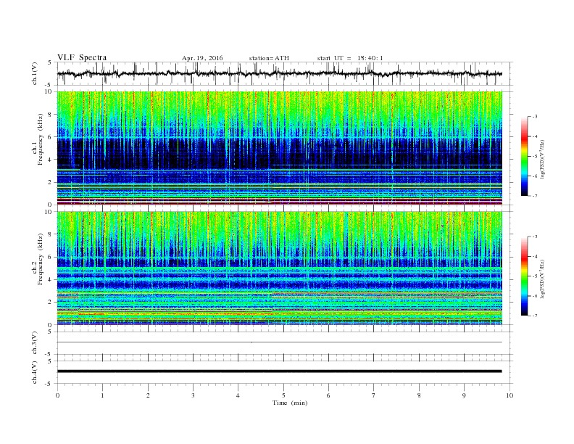Click the thick black ch.4 voltage trace
This screenshot has height=444, width=574.
coord(279,371)
